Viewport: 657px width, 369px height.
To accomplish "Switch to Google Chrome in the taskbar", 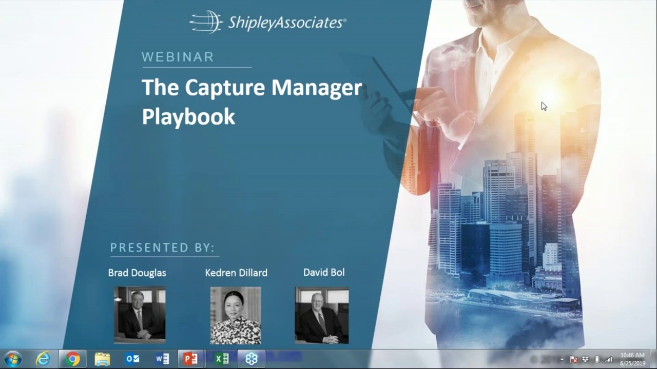I will (x=72, y=359).
